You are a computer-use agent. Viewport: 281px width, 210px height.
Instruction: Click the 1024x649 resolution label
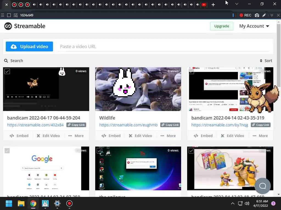pos(27,15)
